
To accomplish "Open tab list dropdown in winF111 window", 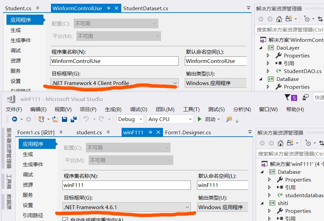I will pyautogui.click(x=250, y=132).
